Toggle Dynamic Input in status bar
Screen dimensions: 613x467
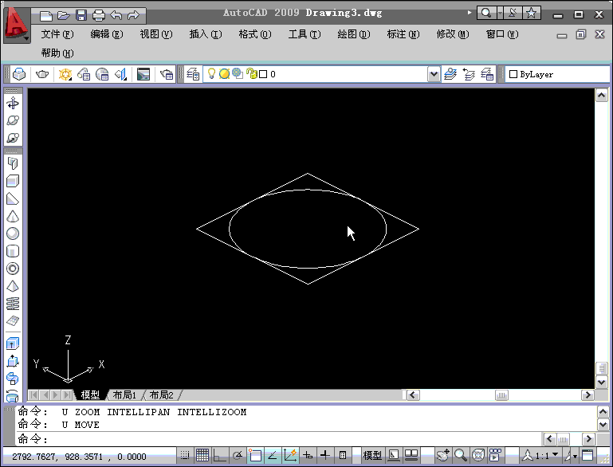[x=308, y=455]
